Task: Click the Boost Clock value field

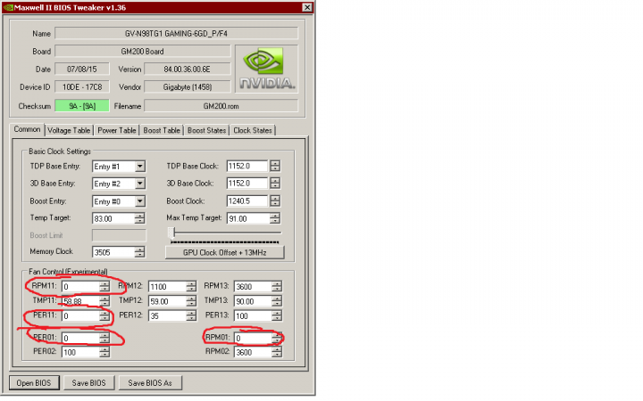Action: [247, 200]
